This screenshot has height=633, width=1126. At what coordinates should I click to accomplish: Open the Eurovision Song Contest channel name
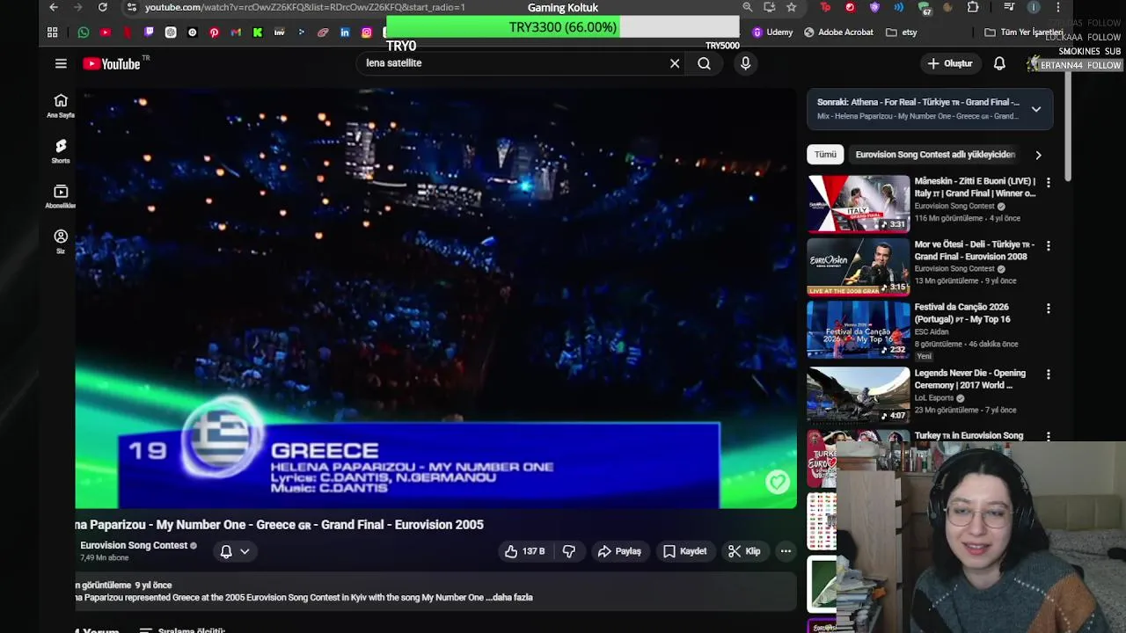(134, 545)
